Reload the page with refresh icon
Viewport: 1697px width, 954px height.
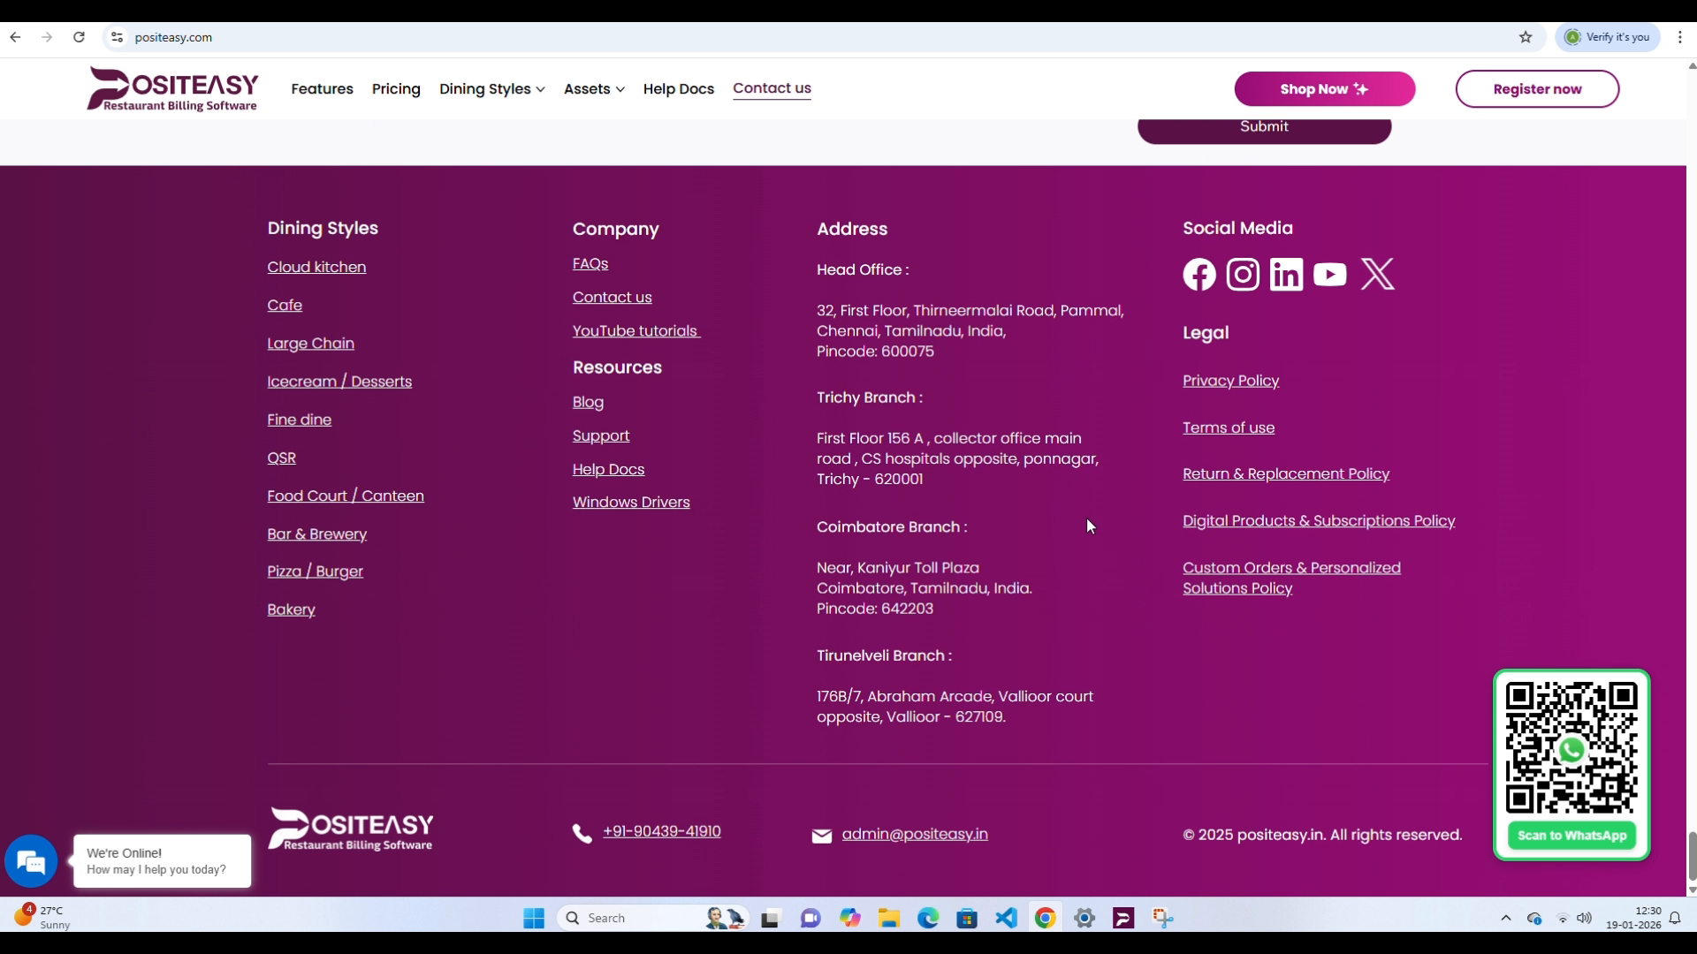[79, 37]
